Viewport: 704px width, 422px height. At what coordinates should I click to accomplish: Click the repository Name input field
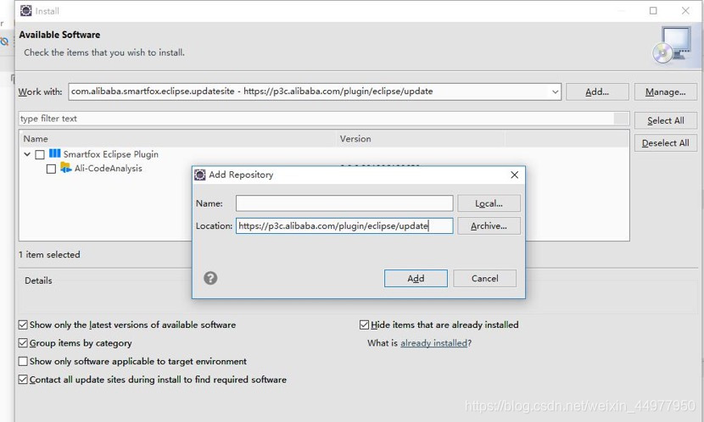[x=344, y=203]
